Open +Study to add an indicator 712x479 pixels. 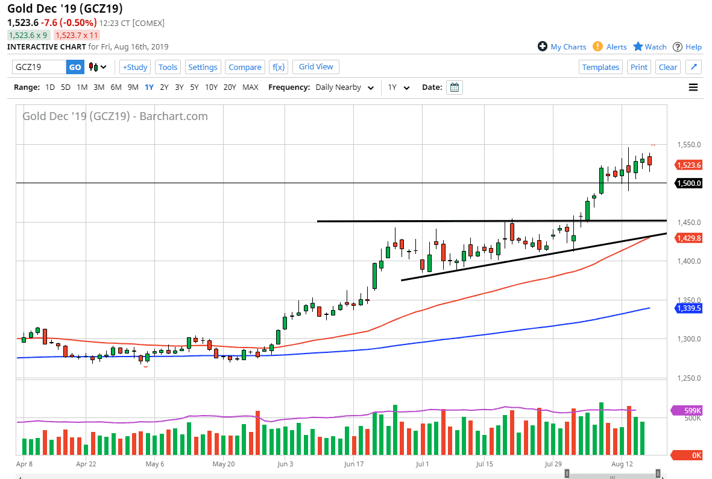tap(134, 67)
